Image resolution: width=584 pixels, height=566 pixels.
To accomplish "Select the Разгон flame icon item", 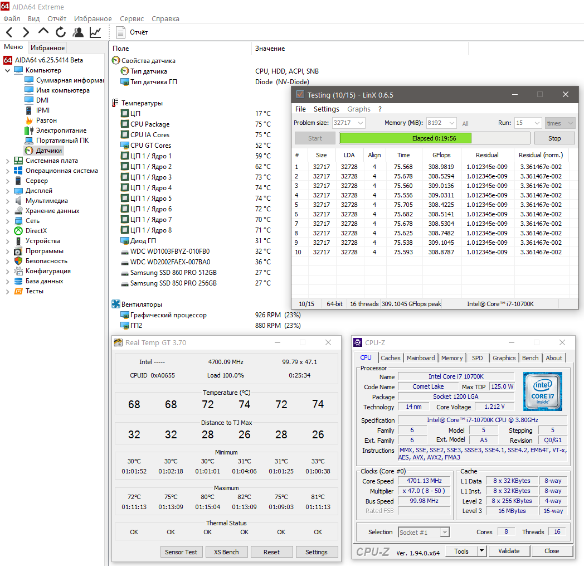I will point(29,120).
